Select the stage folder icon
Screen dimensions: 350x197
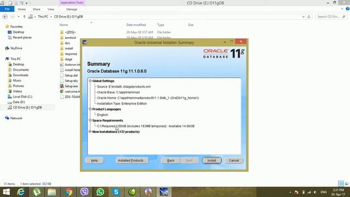coord(62,59)
